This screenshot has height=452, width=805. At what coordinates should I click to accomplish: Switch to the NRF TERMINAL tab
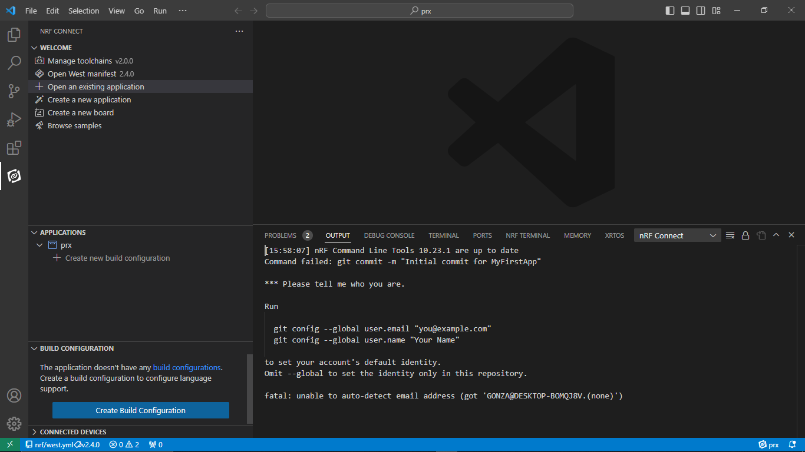[528, 235]
